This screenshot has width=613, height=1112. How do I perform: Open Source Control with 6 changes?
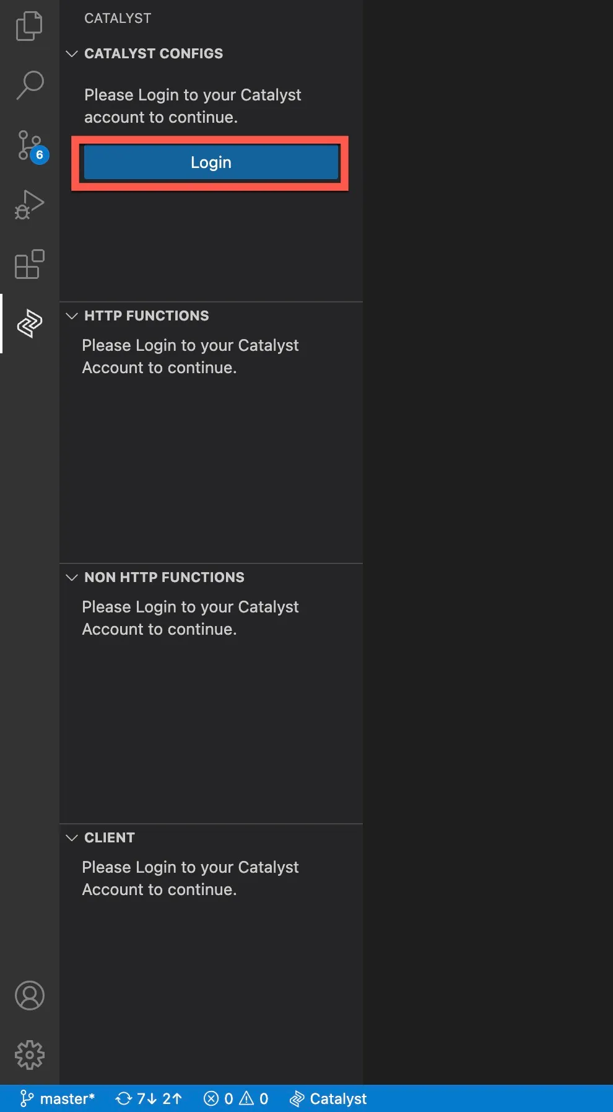pyautogui.click(x=31, y=146)
